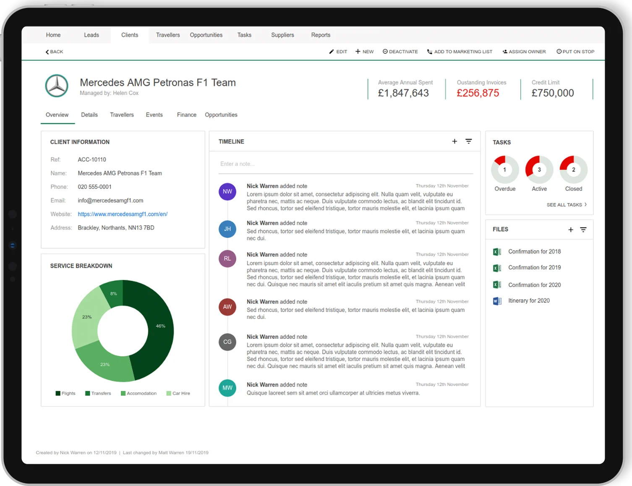Click the Put On Stop icon
The height and width of the screenshot is (486, 632).
(559, 52)
